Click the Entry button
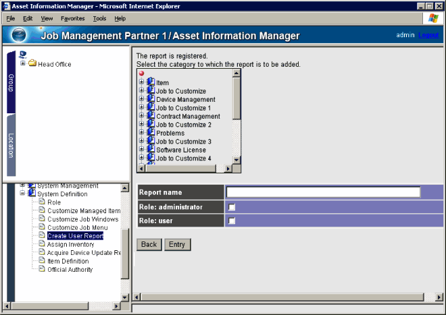The height and width of the screenshot is (315, 446). (177, 245)
